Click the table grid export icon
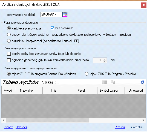The image size is (147, 132). [x=105, y=82]
